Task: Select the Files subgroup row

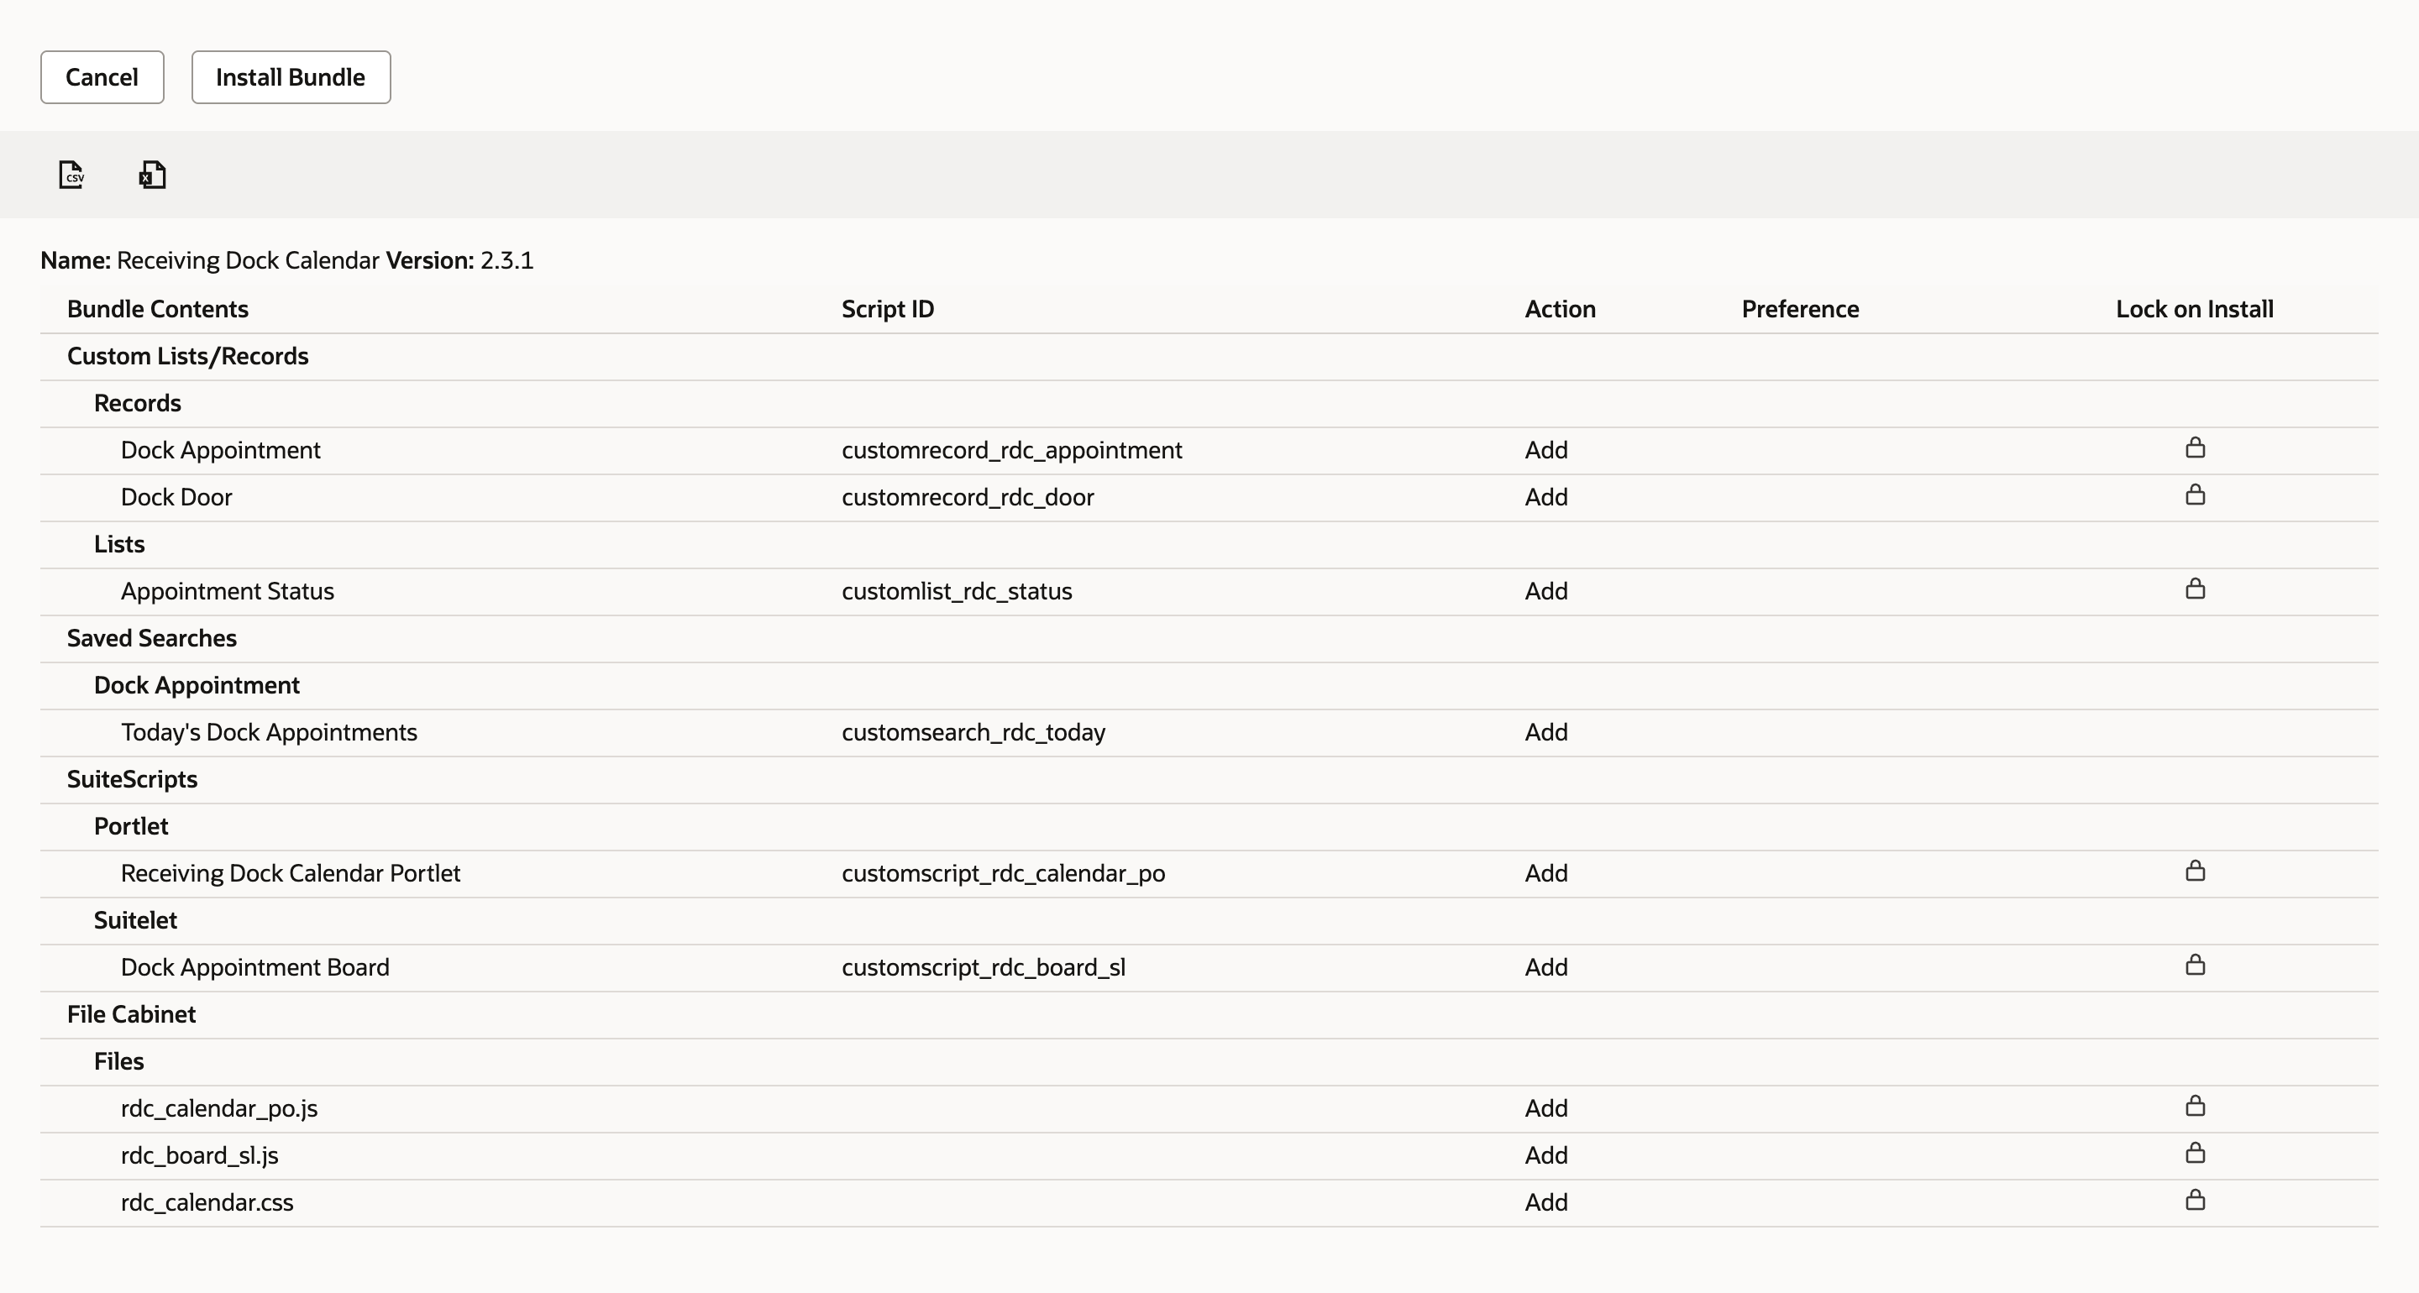Action: 1209,1061
